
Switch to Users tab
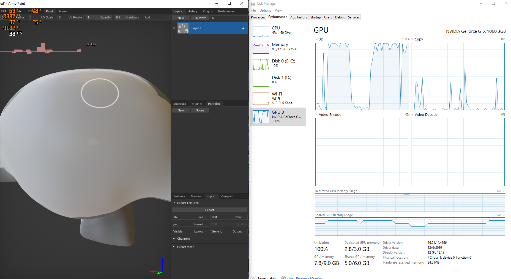click(328, 17)
